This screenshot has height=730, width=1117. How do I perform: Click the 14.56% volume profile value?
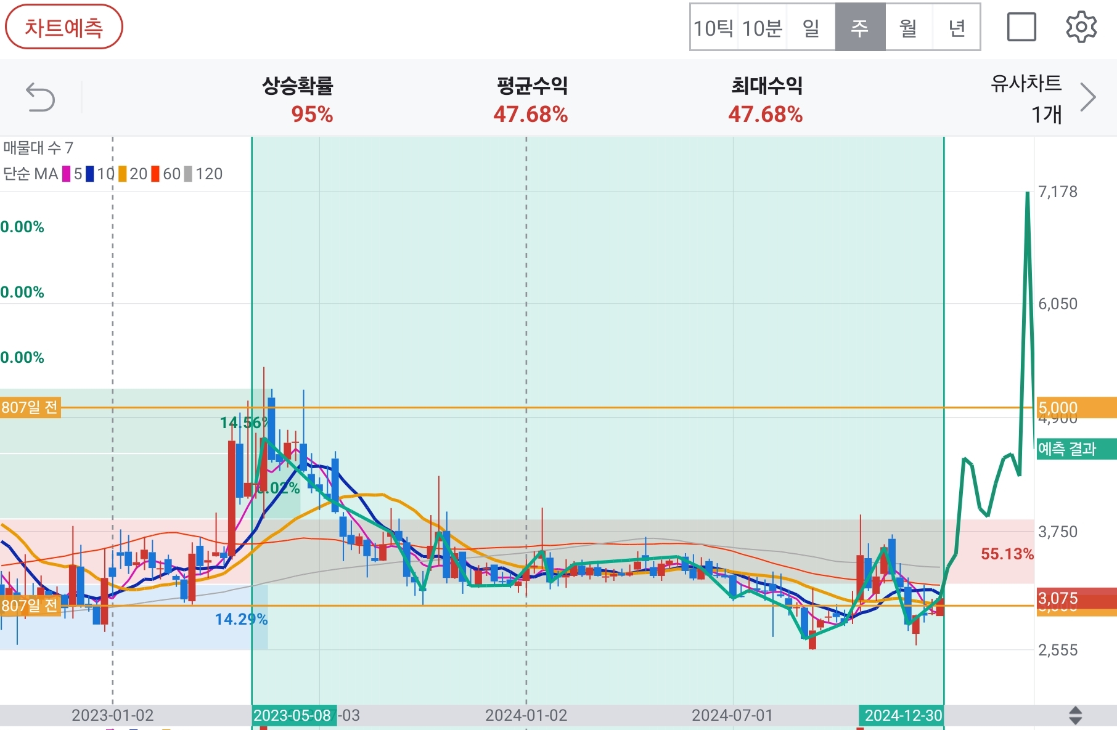coord(245,423)
